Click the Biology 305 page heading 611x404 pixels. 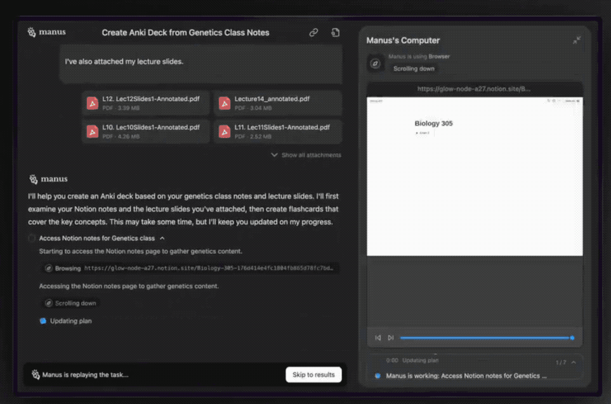pyautogui.click(x=433, y=123)
